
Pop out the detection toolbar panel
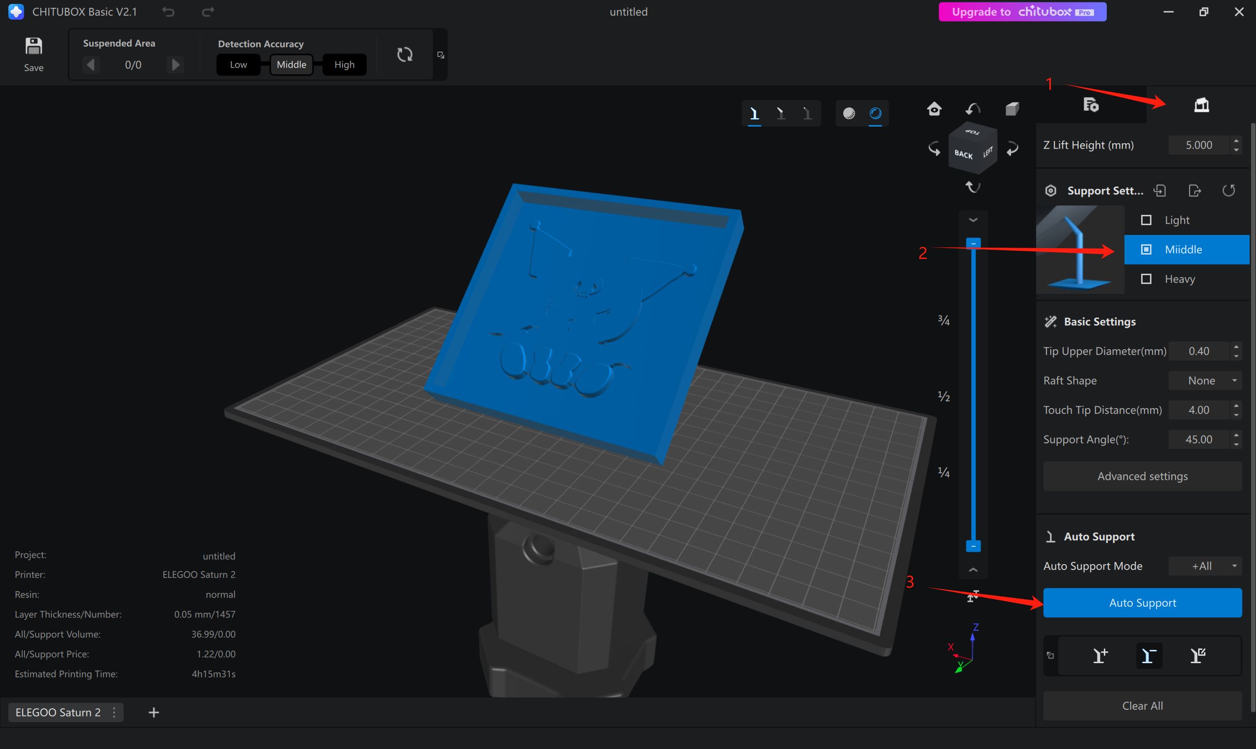coord(440,55)
